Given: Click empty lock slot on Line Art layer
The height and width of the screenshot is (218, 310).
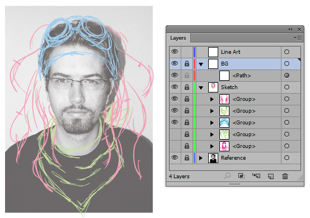Looking at the screenshot, I should [x=187, y=52].
